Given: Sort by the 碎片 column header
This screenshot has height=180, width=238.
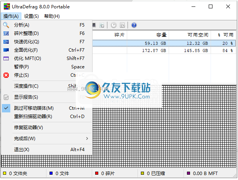Looking at the screenshot, I should point(110,35).
